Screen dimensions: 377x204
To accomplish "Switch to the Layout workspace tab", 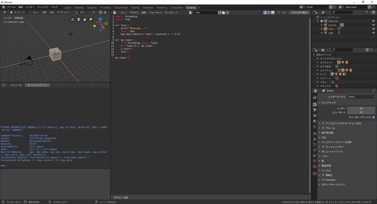I will coord(67,8).
